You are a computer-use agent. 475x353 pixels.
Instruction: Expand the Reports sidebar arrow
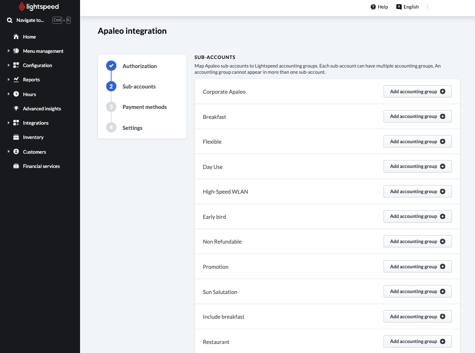[x=9, y=79]
